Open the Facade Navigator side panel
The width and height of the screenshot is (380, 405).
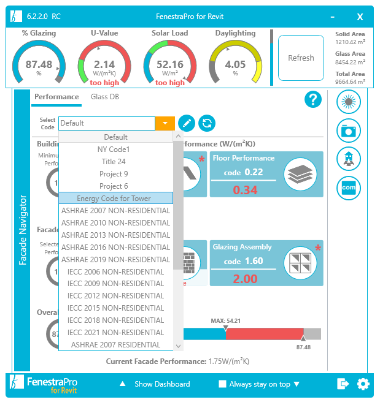tap(22, 230)
